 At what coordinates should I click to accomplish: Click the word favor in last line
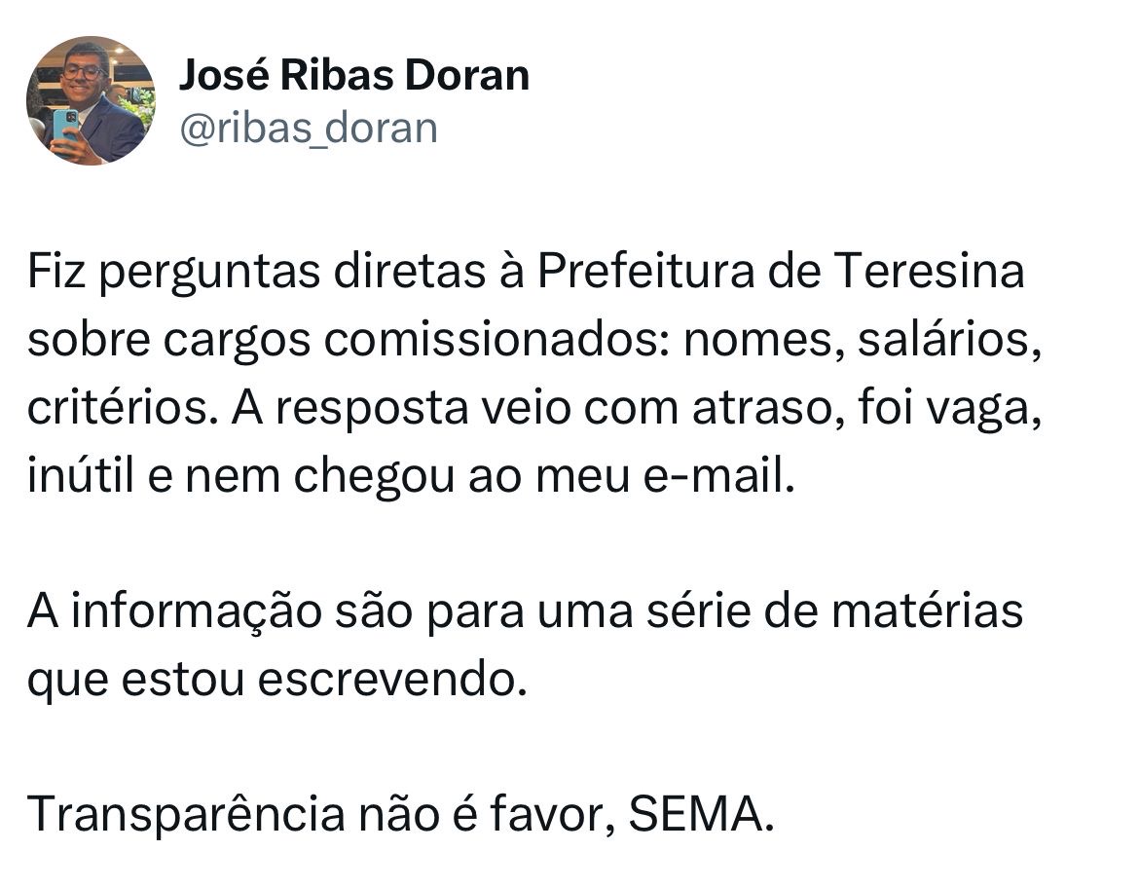click(545, 813)
